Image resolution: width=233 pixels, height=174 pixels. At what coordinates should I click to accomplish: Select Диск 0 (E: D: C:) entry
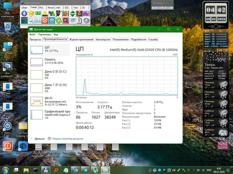50,75
